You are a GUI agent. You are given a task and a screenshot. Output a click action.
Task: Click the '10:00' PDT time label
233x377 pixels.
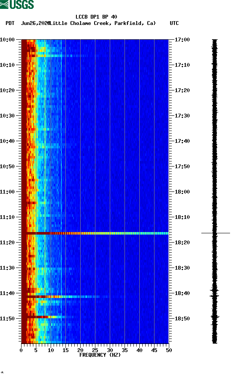pos(7,39)
